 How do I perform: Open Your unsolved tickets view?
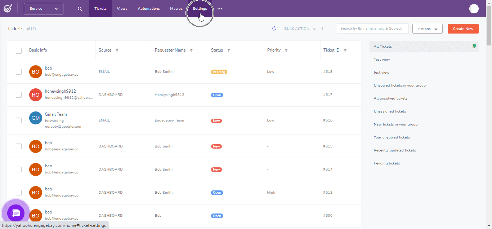click(392, 137)
